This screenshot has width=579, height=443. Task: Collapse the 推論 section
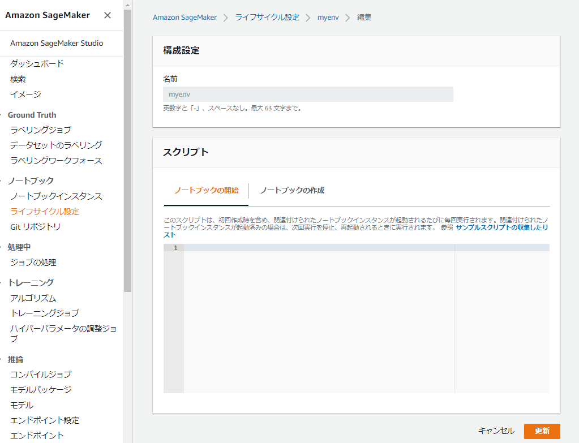15,359
